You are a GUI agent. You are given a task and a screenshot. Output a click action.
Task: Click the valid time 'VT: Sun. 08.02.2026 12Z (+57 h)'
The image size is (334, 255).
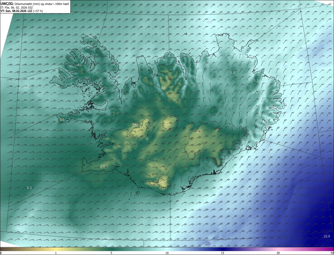22,11
